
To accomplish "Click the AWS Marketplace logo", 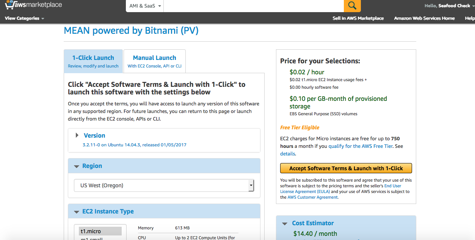I will click(33, 5).
